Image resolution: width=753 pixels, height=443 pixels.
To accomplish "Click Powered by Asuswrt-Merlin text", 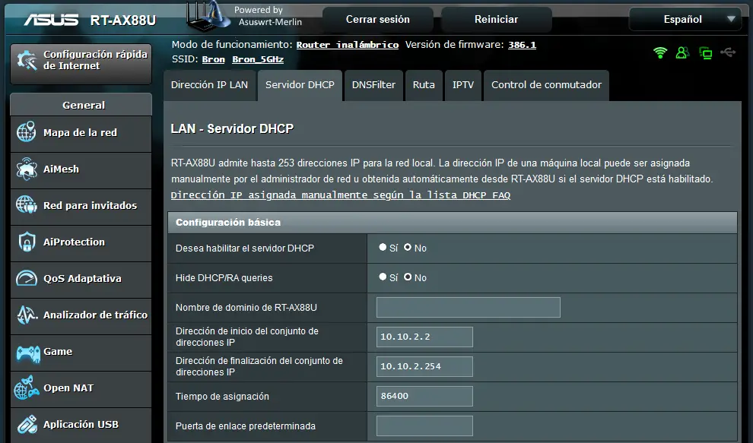I will 269,16.
